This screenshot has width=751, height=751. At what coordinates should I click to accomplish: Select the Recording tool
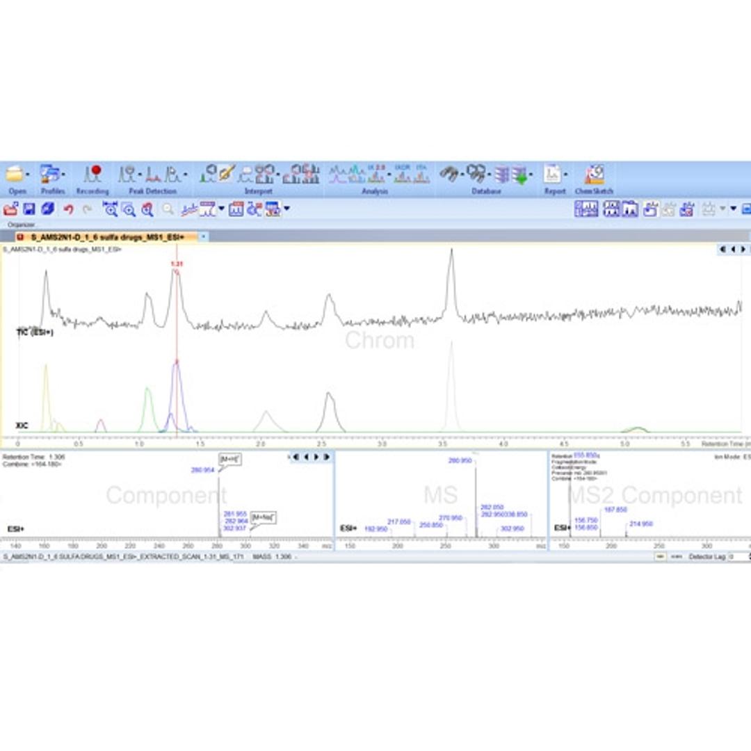click(x=92, y=172)
